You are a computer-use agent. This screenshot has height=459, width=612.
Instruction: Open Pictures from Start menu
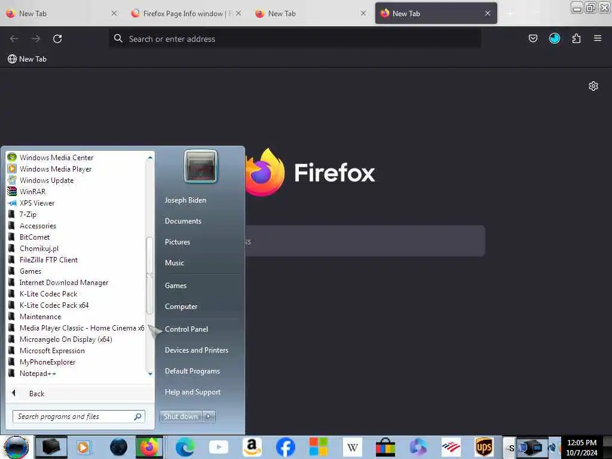point(177,242)
